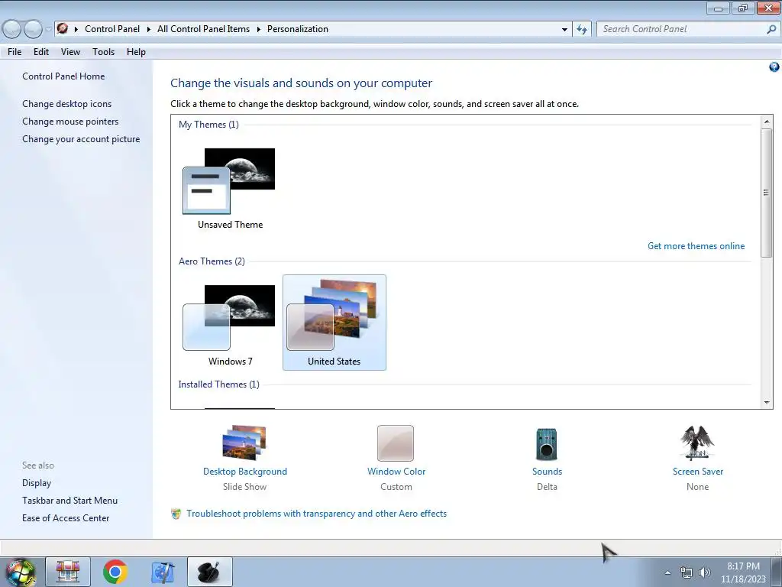This screenshot has width=782, height=587.
Task: Click Change desktop icons link
Action: tap(67, 104)
